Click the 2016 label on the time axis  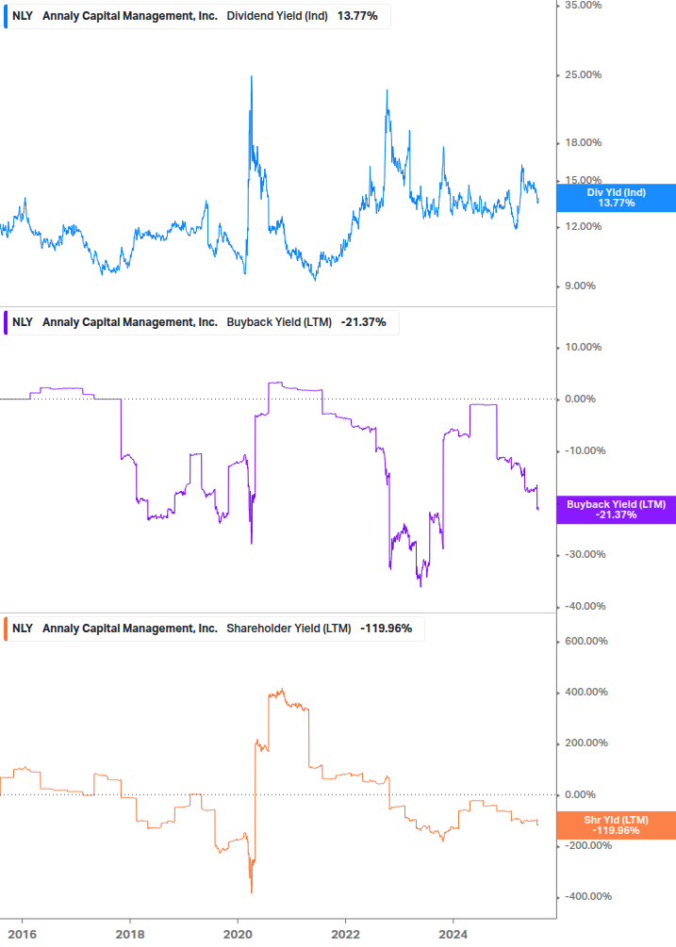tap(23, 935)
